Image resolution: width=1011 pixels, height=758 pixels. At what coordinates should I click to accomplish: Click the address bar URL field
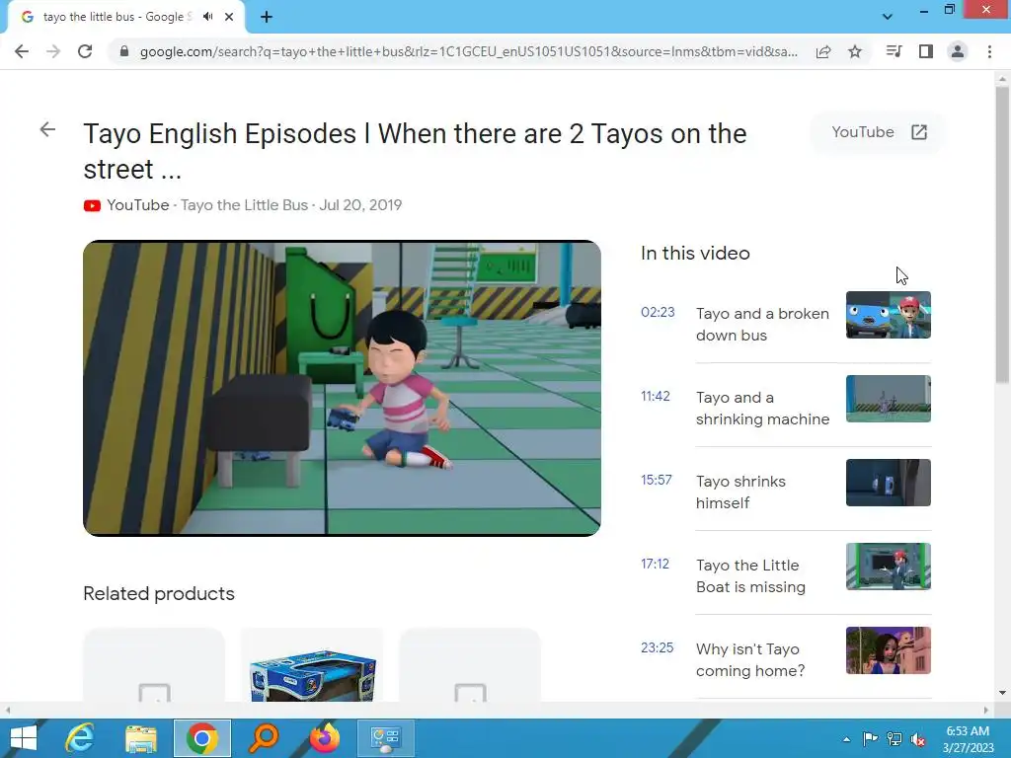[x=469, y=51]
